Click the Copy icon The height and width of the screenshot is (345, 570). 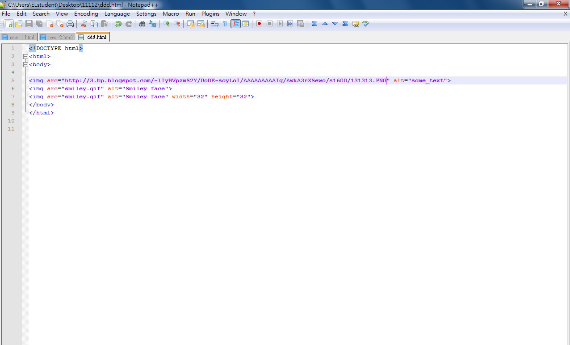click(94, 24)
